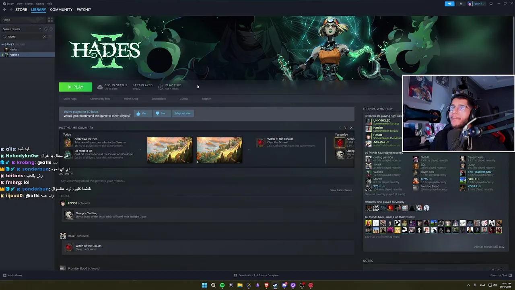The height and width of the screenshot is (290, 515).
Task: Open the PATCHI? profile tab
Action: [84, 10]
